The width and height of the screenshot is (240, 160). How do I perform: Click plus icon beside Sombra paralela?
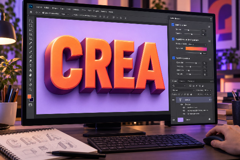210,59
